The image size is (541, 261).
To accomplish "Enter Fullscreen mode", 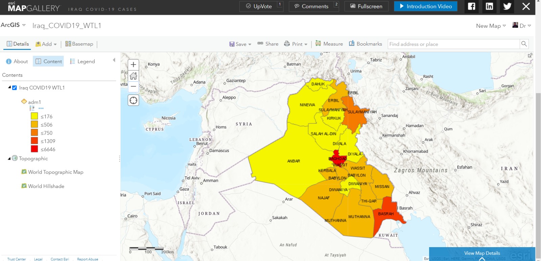I will click(x=366, y=6).
